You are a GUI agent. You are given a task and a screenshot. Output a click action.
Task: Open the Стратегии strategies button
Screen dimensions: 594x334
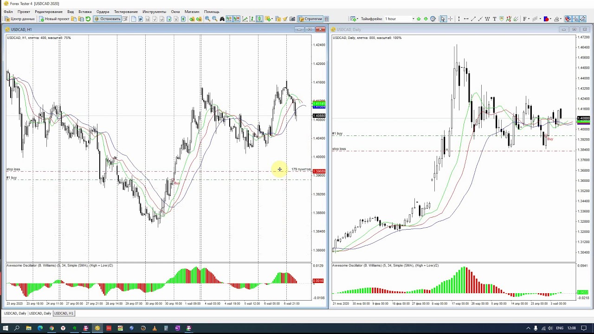pos(310,19)
